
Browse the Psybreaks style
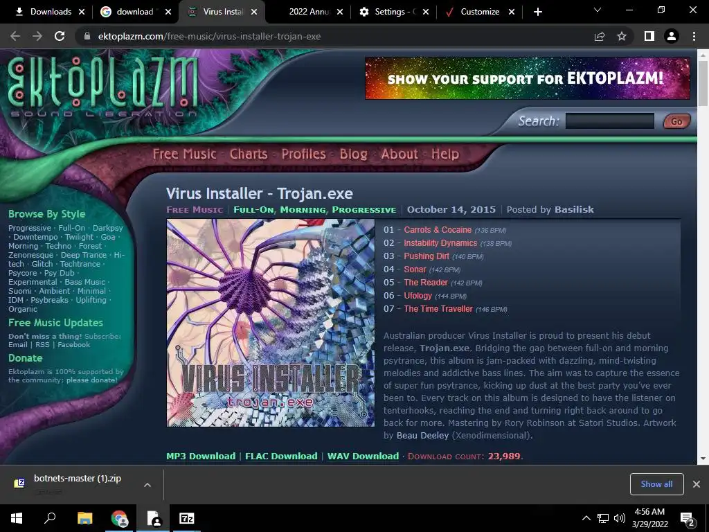tap(49, 300)
